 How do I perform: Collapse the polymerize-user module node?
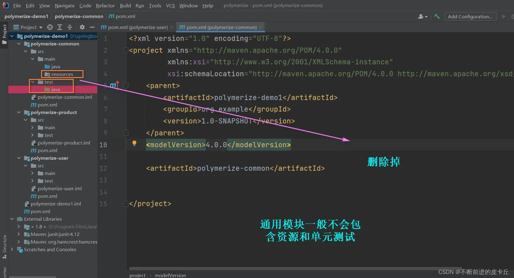pos(19,158)
